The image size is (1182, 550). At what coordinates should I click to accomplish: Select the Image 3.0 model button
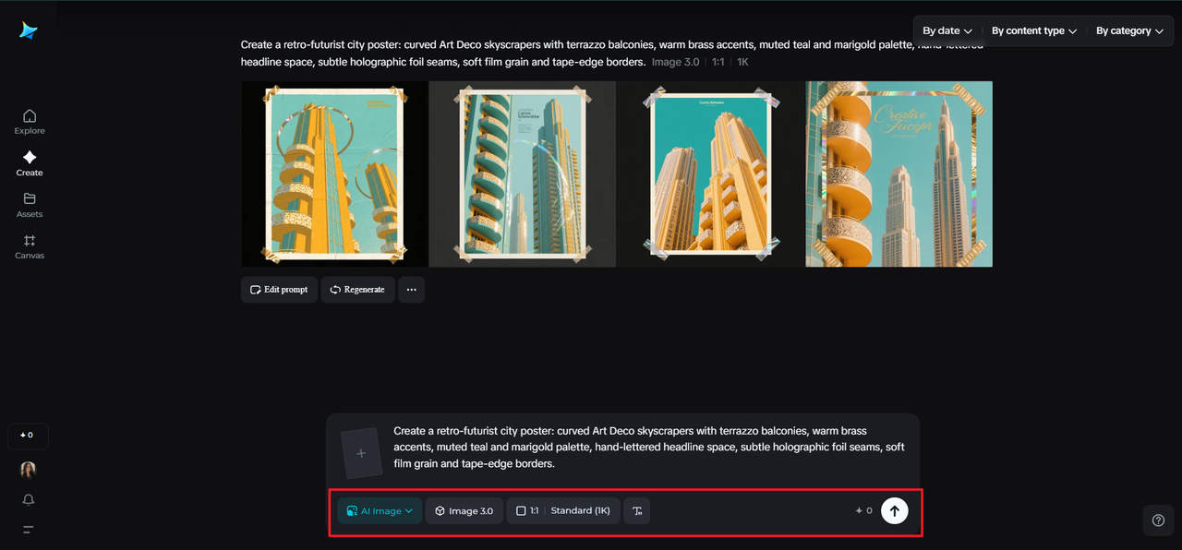[x=464, y=511]
